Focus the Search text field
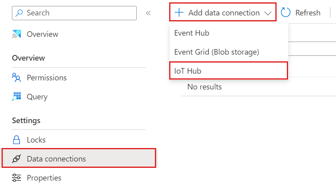 [79, 13]
